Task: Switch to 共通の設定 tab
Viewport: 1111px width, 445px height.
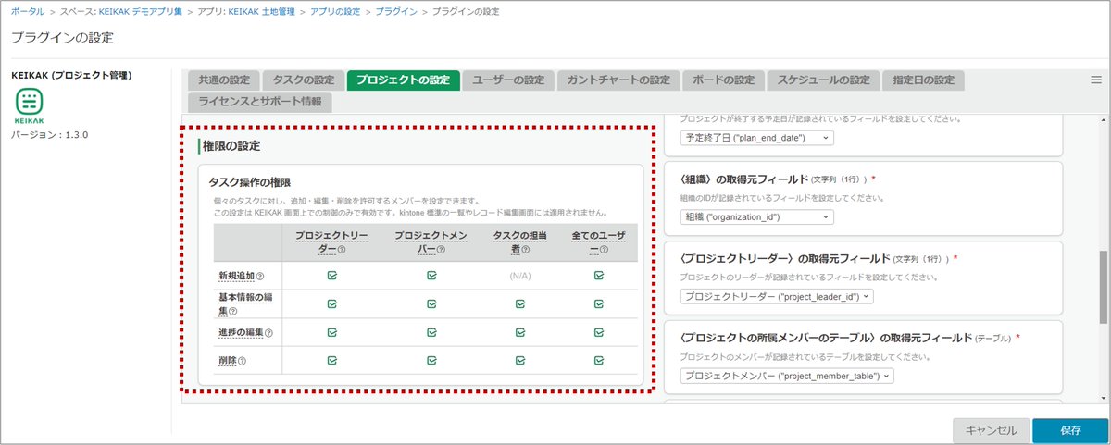Action: (223, 80)
